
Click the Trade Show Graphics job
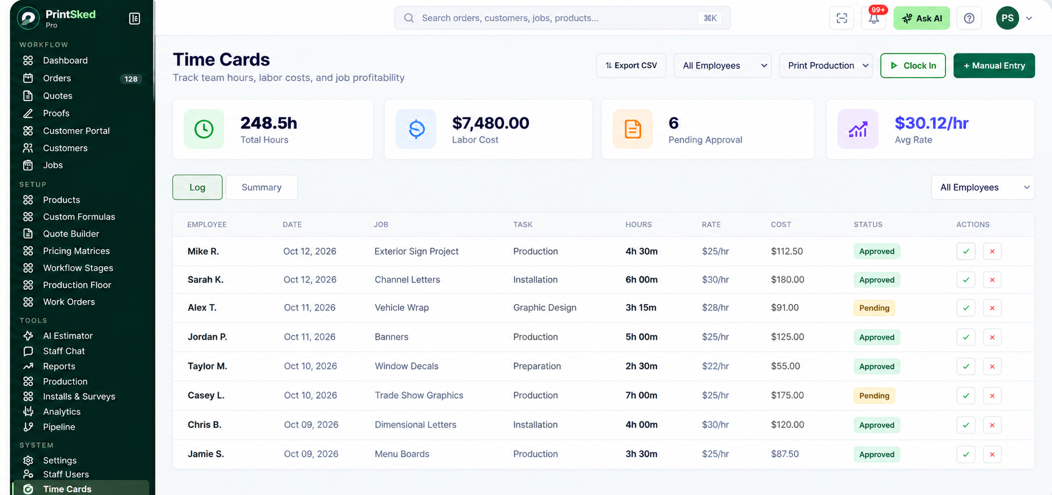419,396
